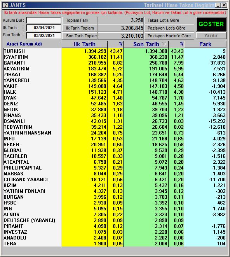Select the BIZIM row
230x257 pixels.
click(x=115, y=185)
